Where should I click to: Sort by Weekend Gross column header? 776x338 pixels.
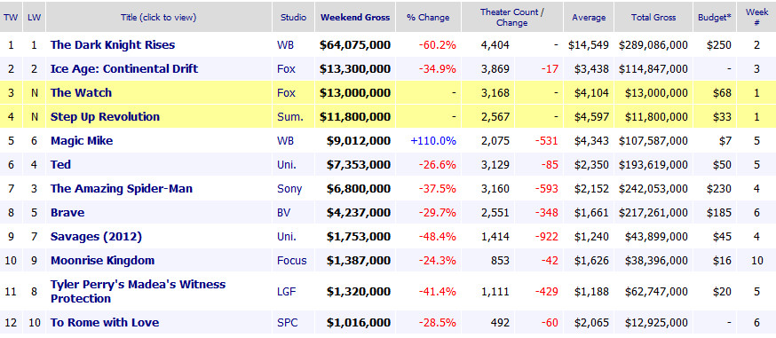pyautogui.click(x=355, y=17)
